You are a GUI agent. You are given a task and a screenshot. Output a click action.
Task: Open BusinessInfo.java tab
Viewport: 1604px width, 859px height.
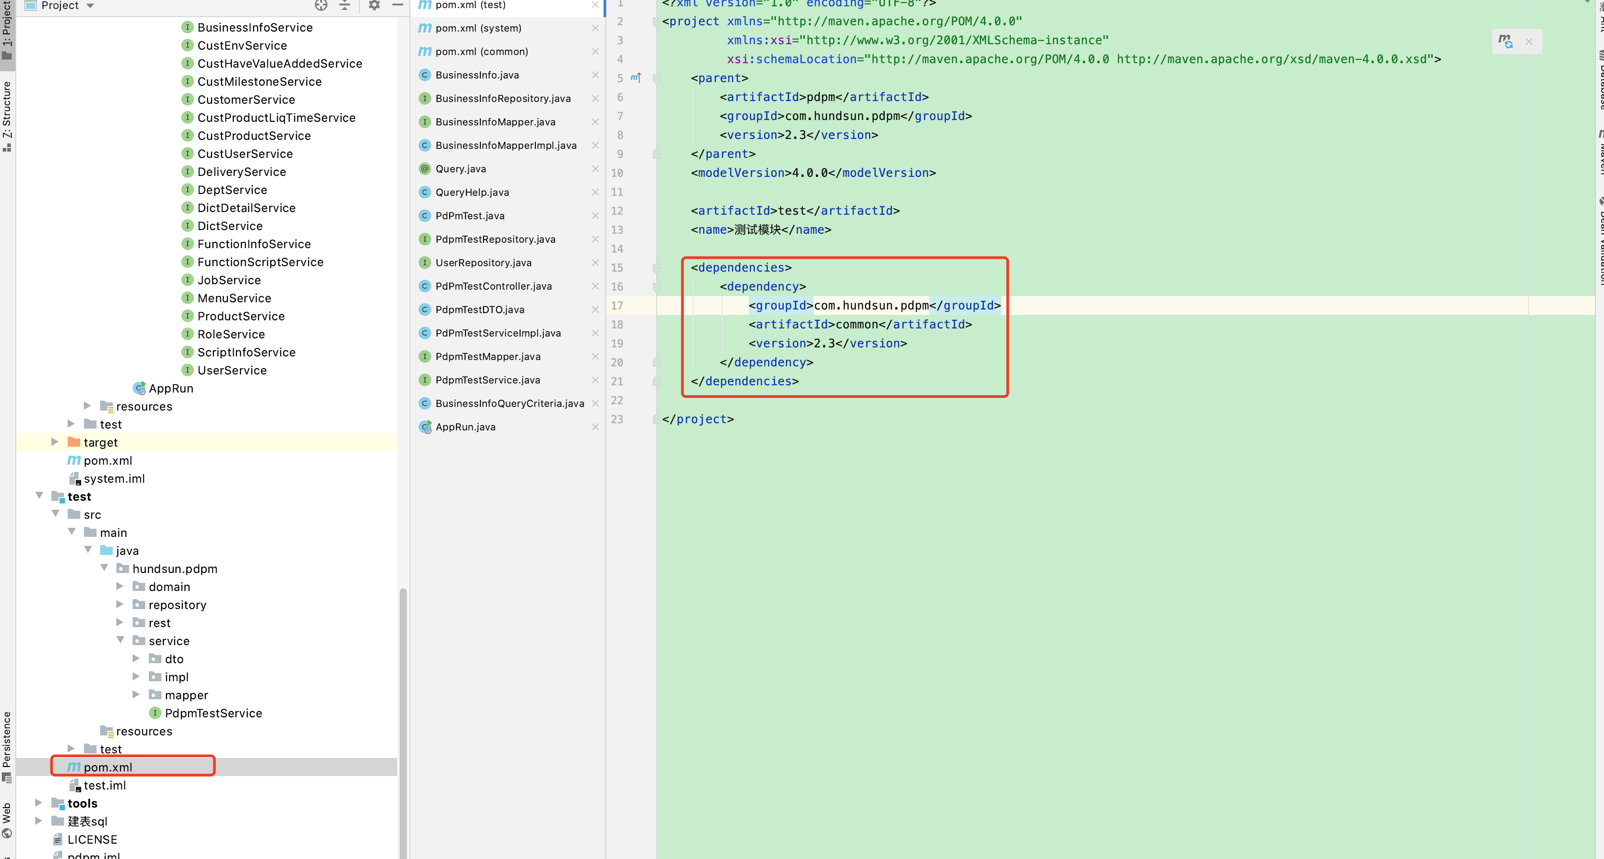click(x=477, y=75)
